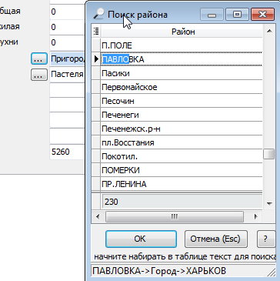Click the Отмена (Esc) button
The width and height of the screenshot is (280, 281).
tap(215, 239)
